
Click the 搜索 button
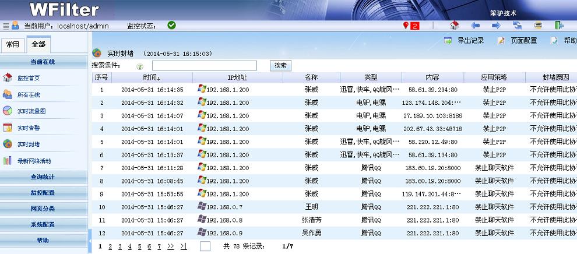[x=280, y=66]
